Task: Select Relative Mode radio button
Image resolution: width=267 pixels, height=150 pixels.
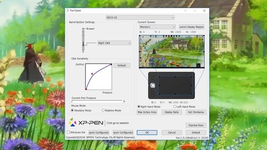Action: [103, 110]
